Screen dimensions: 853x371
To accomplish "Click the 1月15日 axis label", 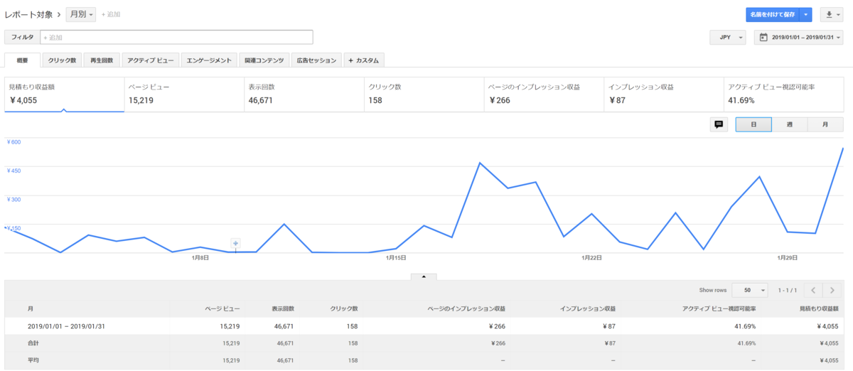I will (x=396, y=258).
